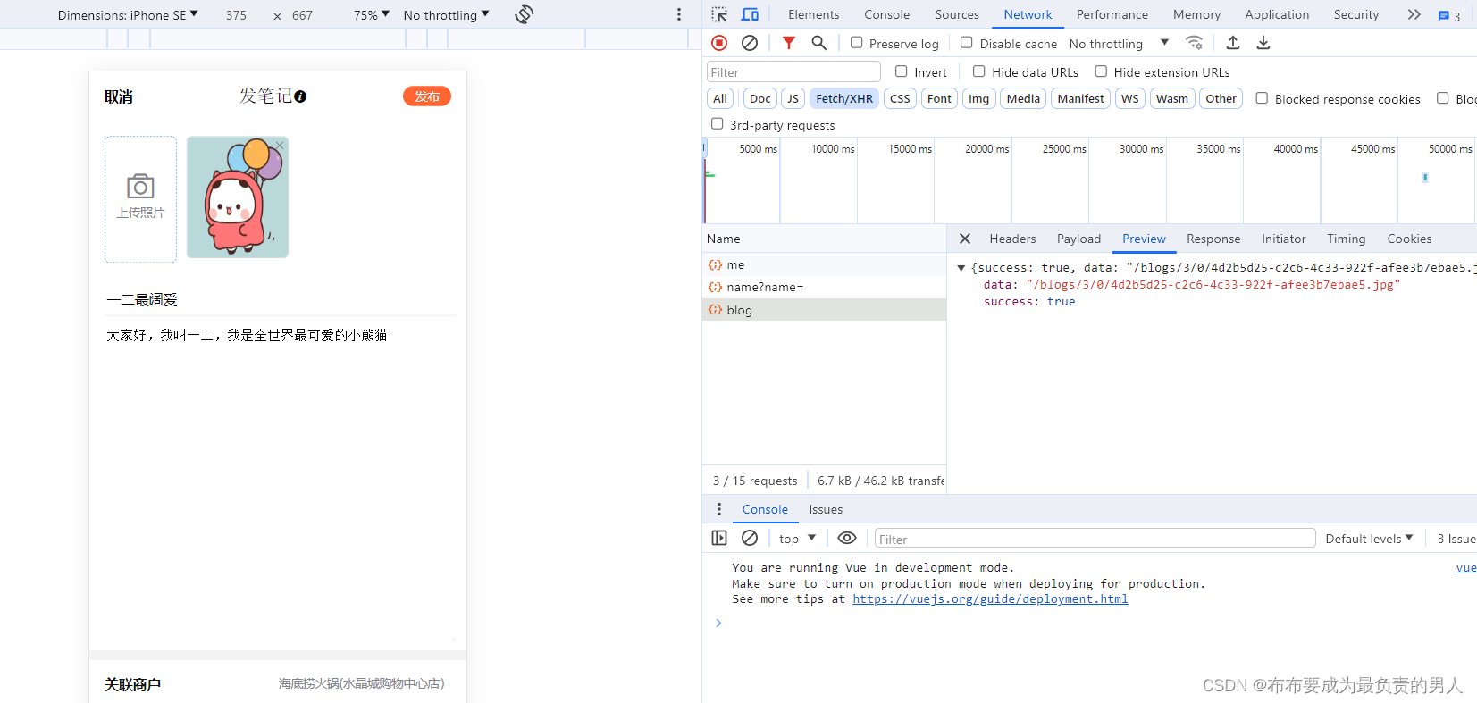Image resolution: width=1477 pixels, height=703 pixels.
Task: Toggle the console sidebar icon
Action: point(719,538)
